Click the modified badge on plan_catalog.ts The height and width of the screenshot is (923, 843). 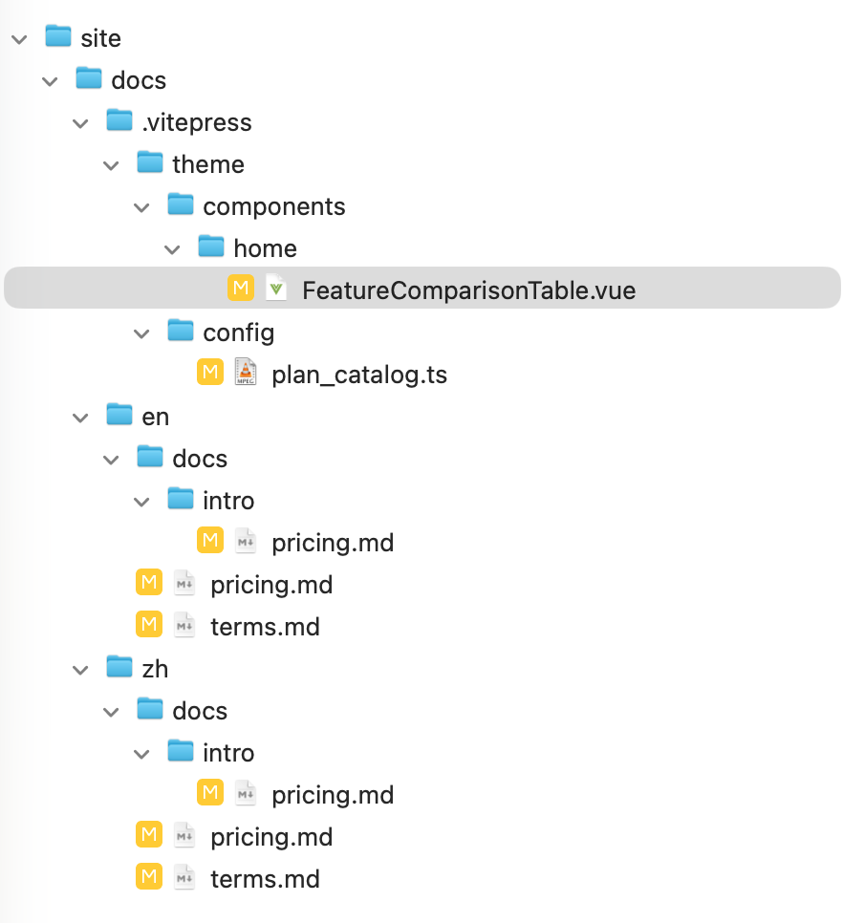210,373
